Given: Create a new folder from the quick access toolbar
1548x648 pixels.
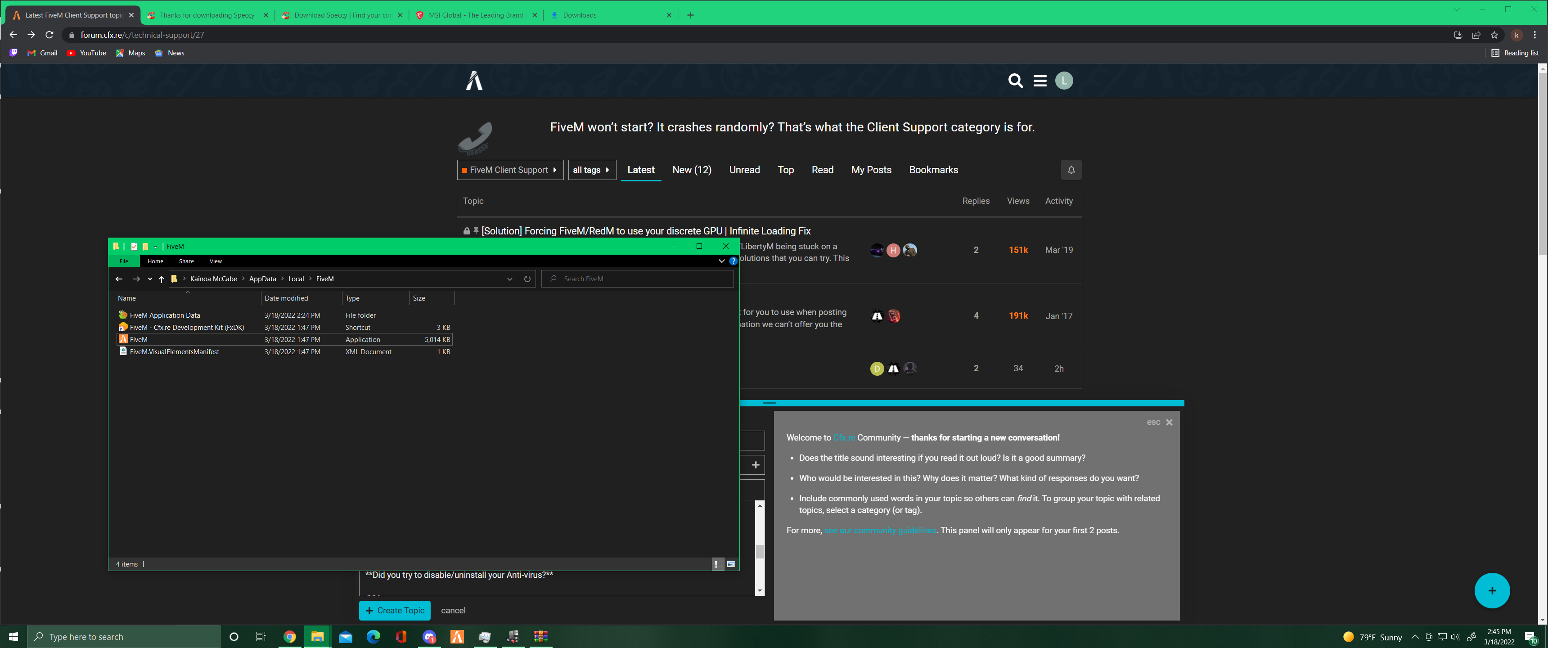Looking at the screenshot, I should [x=145, y=247].
